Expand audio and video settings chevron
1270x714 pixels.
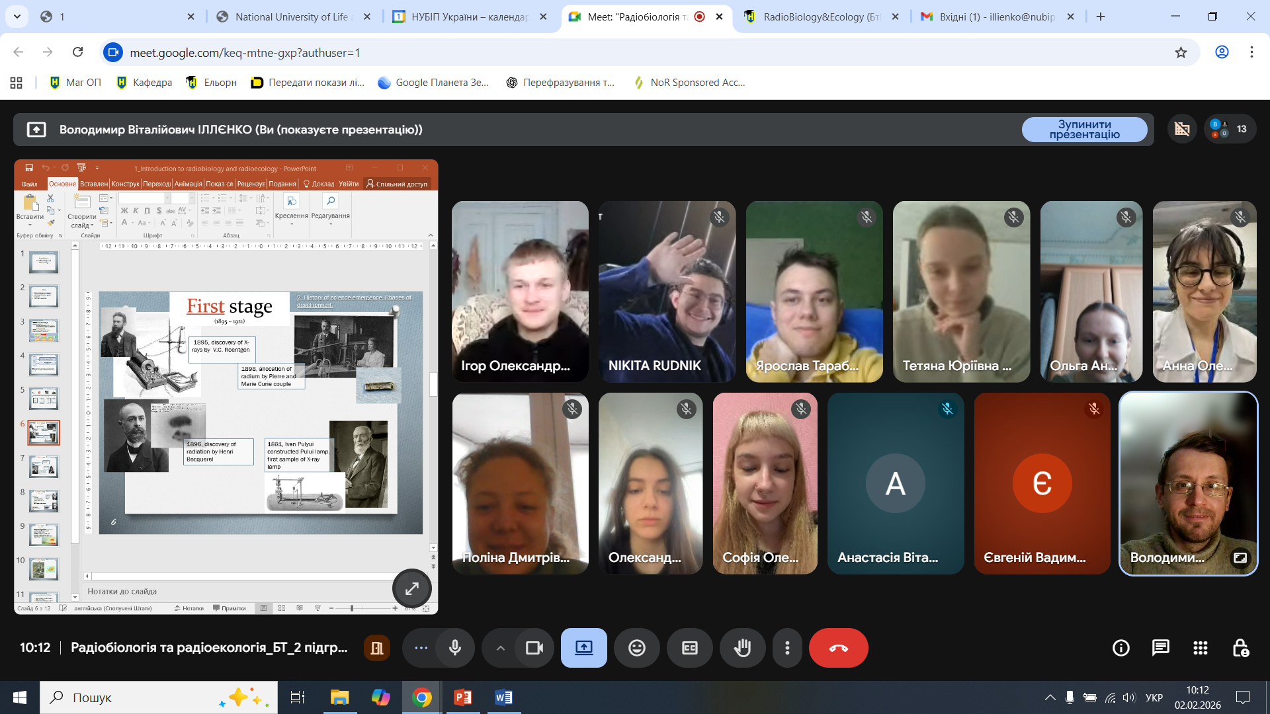click(x=501, y=648)
